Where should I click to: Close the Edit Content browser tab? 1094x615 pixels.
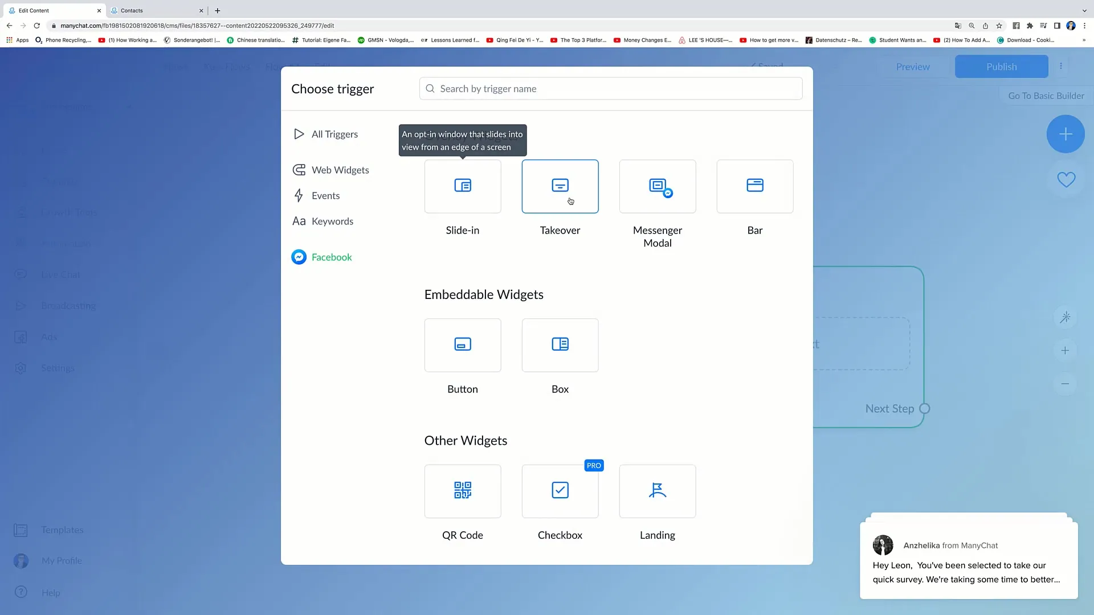click(x=99, y=10)
